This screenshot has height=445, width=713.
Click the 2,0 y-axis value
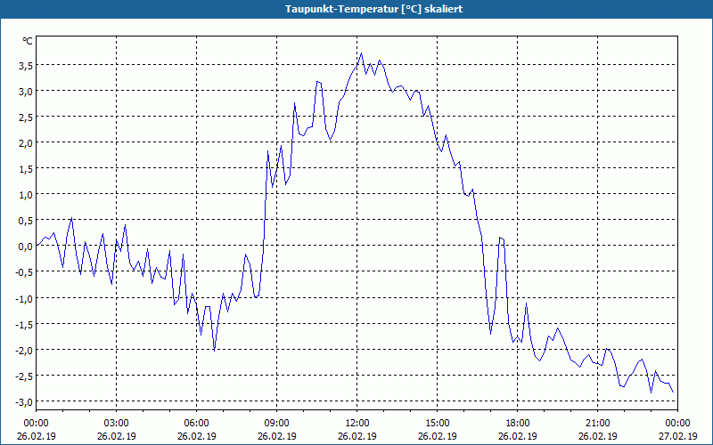26,143
